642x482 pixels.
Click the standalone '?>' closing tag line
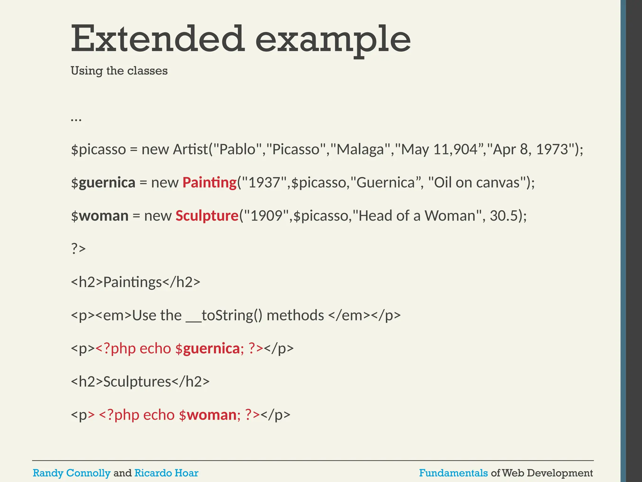tap(78, 249)
